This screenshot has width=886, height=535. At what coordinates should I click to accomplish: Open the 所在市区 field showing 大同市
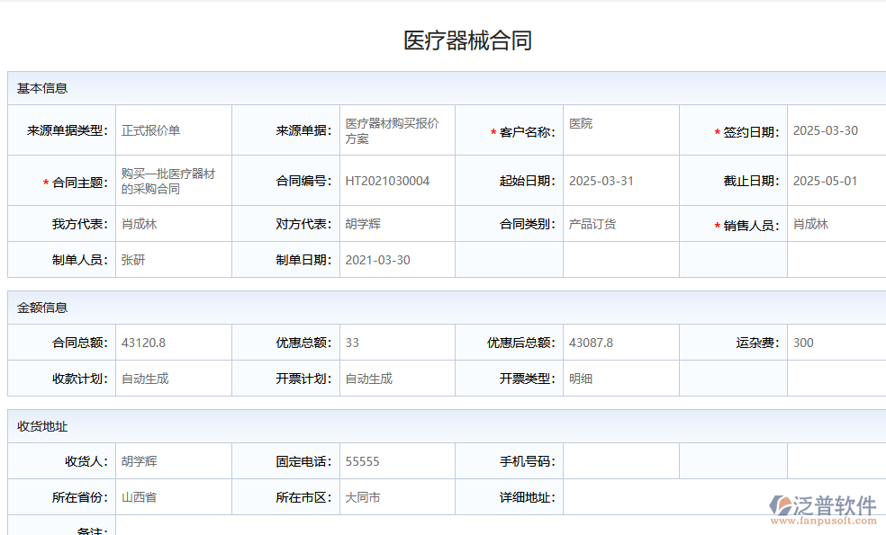click(397, 497)
